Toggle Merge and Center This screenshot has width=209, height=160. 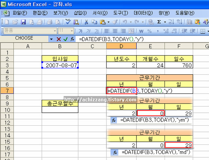coord(131,31)
